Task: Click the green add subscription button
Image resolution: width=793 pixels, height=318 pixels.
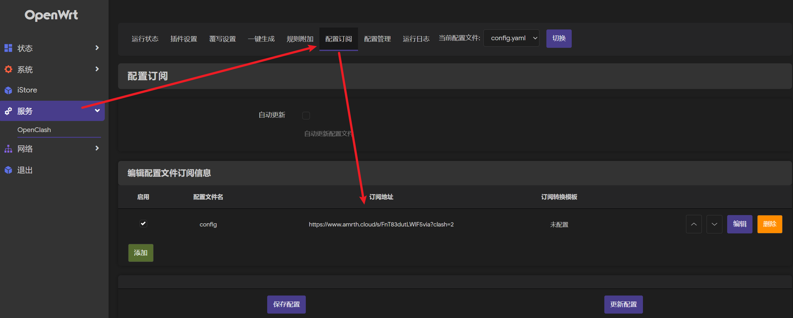Action: coord(141,253)
